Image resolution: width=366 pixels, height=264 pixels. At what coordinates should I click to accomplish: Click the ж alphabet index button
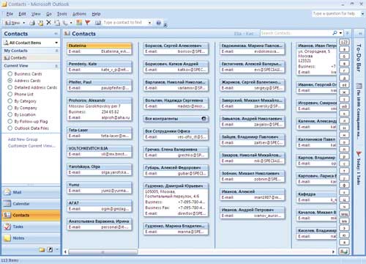pos(344,92)
